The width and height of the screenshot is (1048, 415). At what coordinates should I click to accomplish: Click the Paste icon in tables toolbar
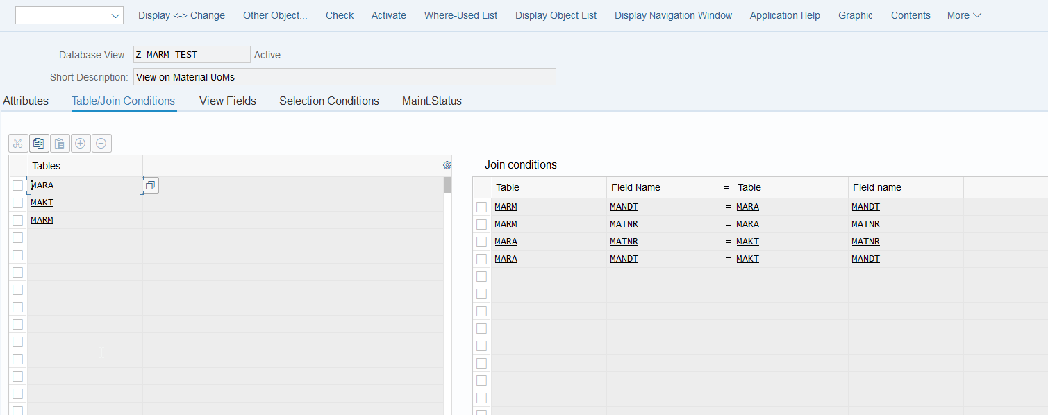pyautogui.click(x=60, y=144)
